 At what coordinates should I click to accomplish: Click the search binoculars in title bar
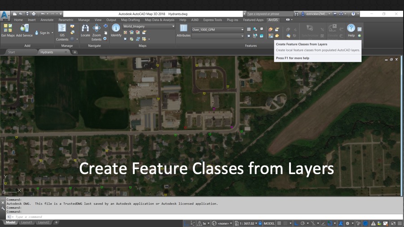pos(297,14)
